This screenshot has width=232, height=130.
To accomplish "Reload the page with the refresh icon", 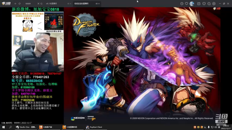I will (19, 3).
